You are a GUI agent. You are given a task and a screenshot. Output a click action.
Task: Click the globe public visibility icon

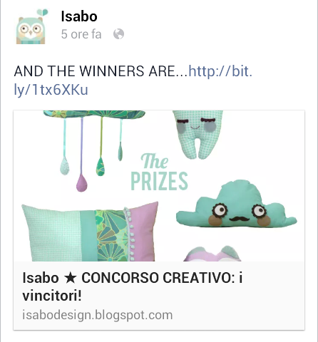click(118, 34)
